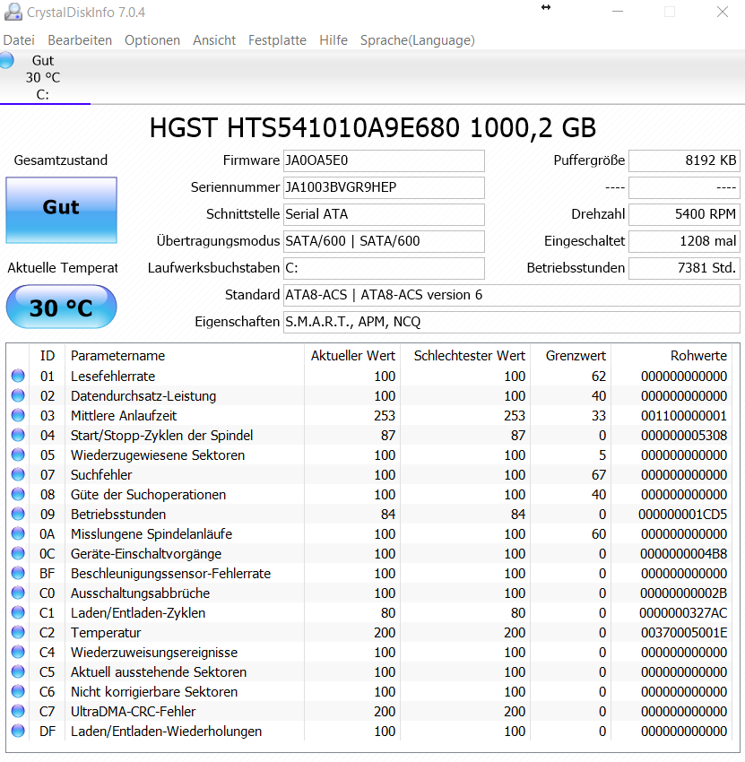Open the Datei menu
This screenshot has width=745, height=762.
click(19, 39)
